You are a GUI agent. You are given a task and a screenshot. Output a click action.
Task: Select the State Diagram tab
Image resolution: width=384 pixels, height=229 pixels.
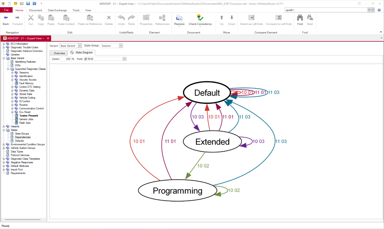(82, 52)
